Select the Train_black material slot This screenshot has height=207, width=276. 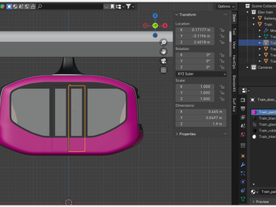point(263,118)
